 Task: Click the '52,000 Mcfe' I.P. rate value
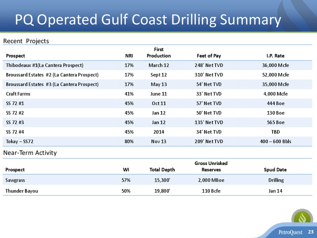(x=275, y=75)
